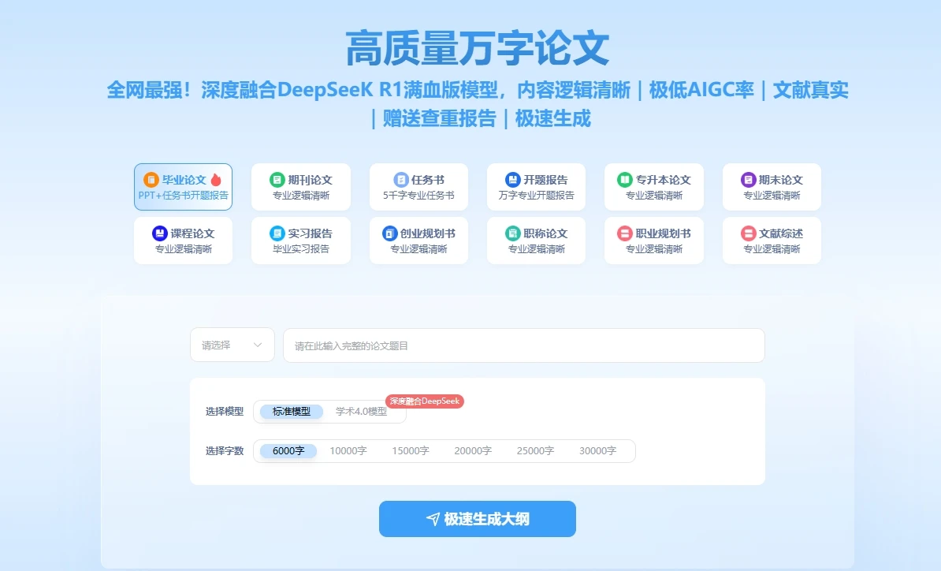Click the 创业规划书 icon

click(389, 233)
